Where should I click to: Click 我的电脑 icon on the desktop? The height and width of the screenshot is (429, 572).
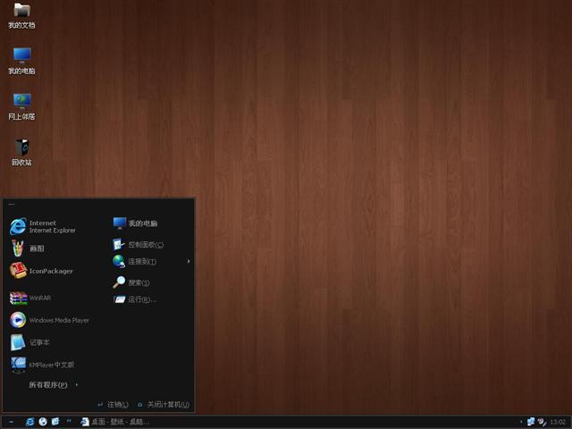(21, 60)
